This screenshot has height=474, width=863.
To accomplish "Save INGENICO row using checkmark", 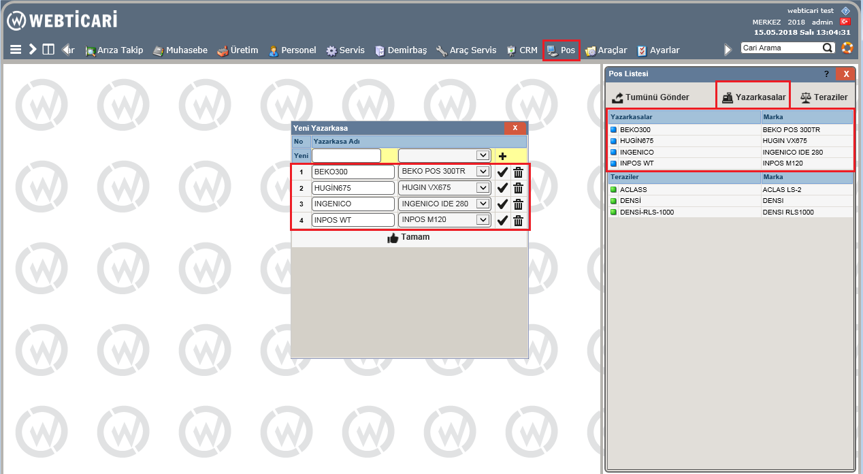I will [502, 204].
